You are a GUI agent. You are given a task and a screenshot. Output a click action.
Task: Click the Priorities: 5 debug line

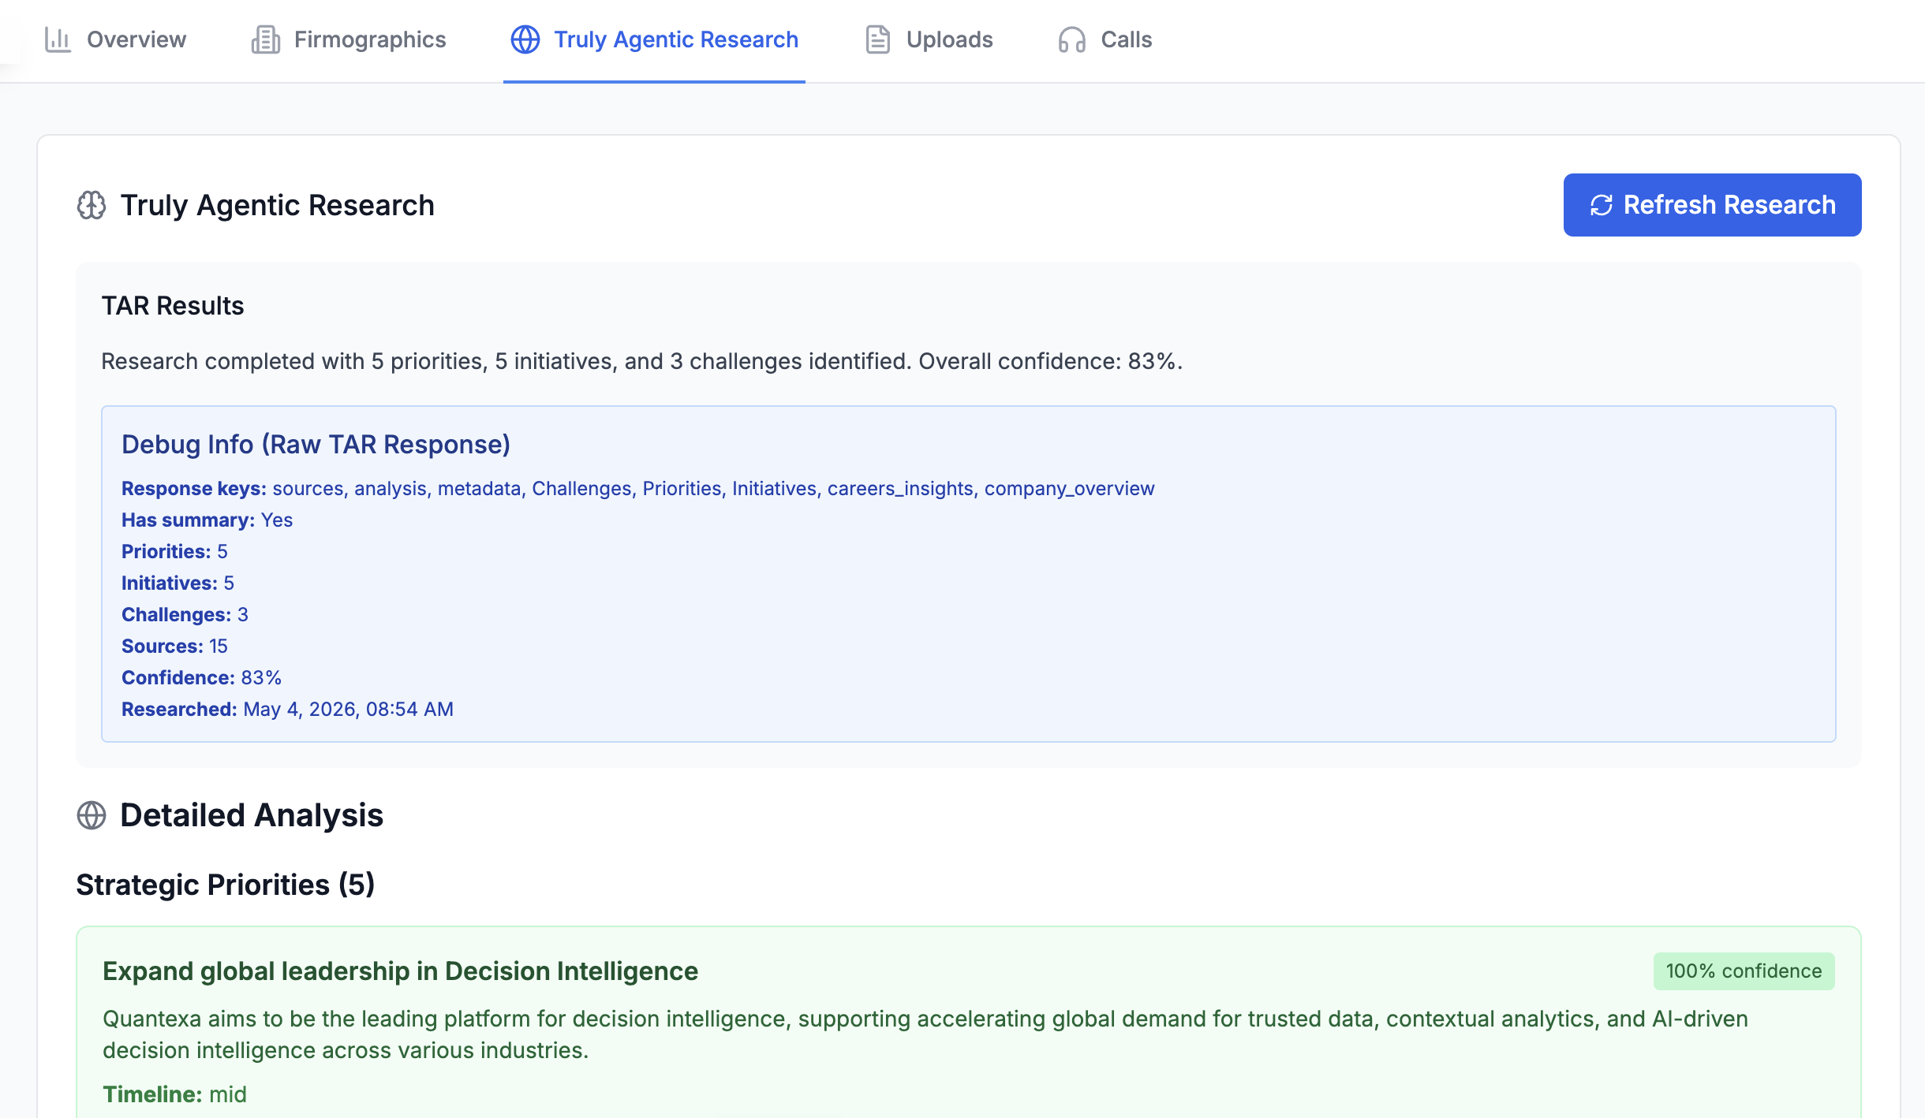(174, 552)
